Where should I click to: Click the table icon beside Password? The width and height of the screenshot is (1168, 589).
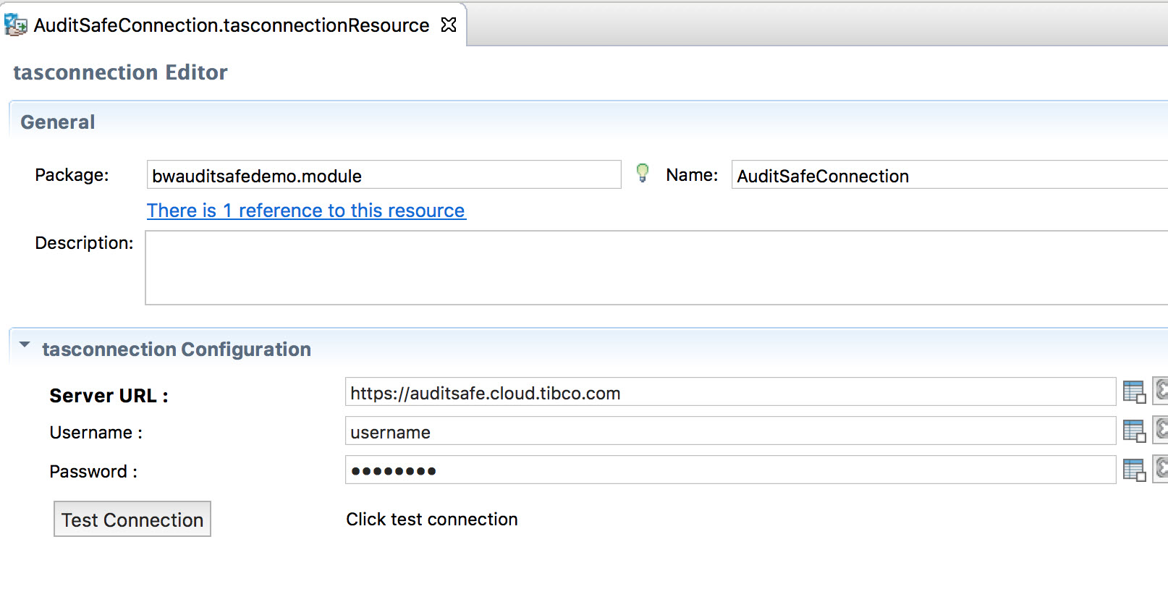pyautogui.click(x=1133, y=470)
